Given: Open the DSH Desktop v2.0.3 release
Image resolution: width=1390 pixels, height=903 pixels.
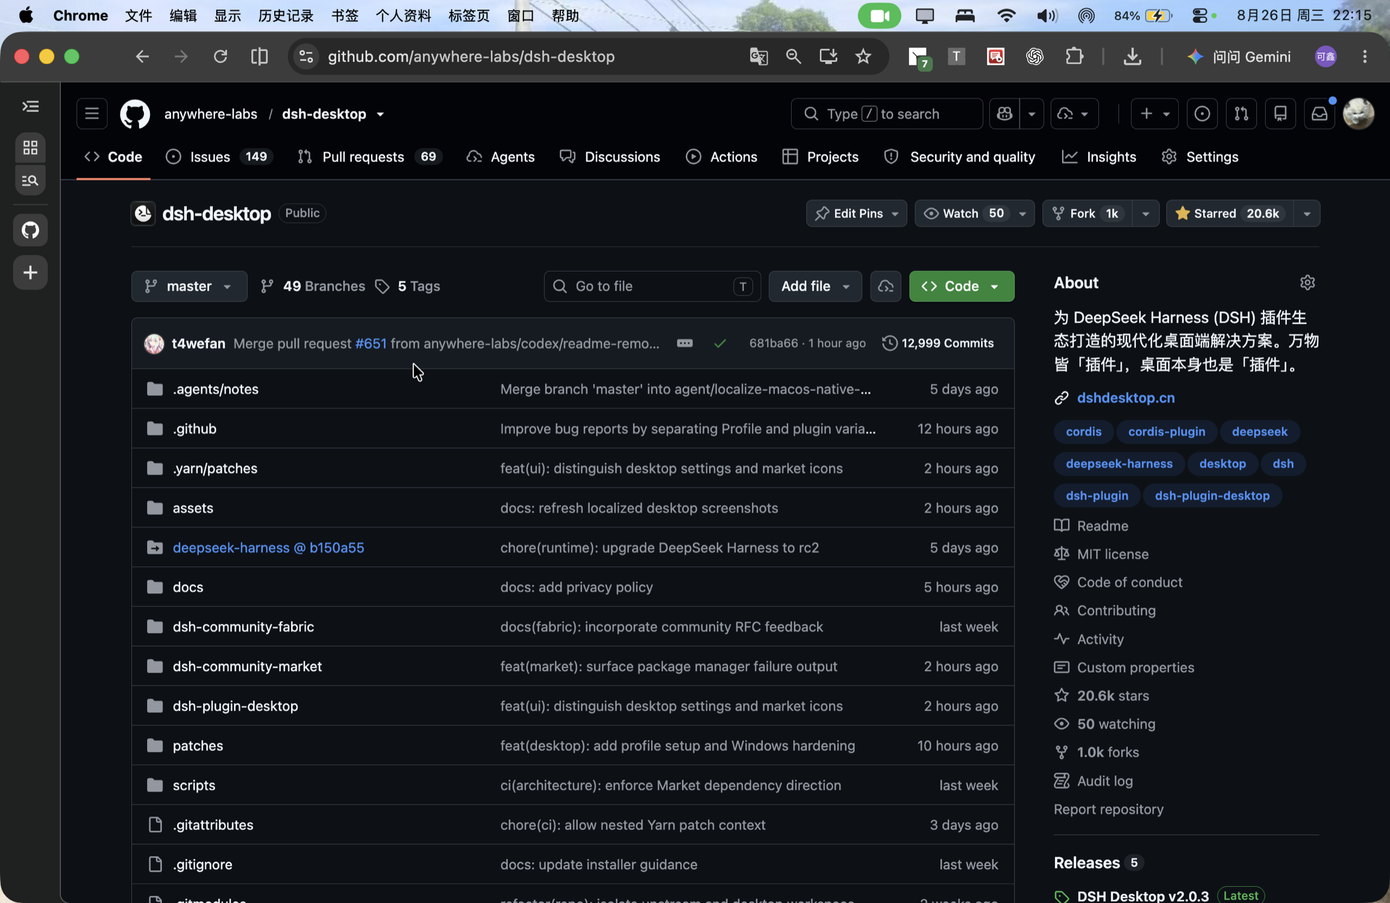Looking at the screenshot, I should tap(1142, 895).
